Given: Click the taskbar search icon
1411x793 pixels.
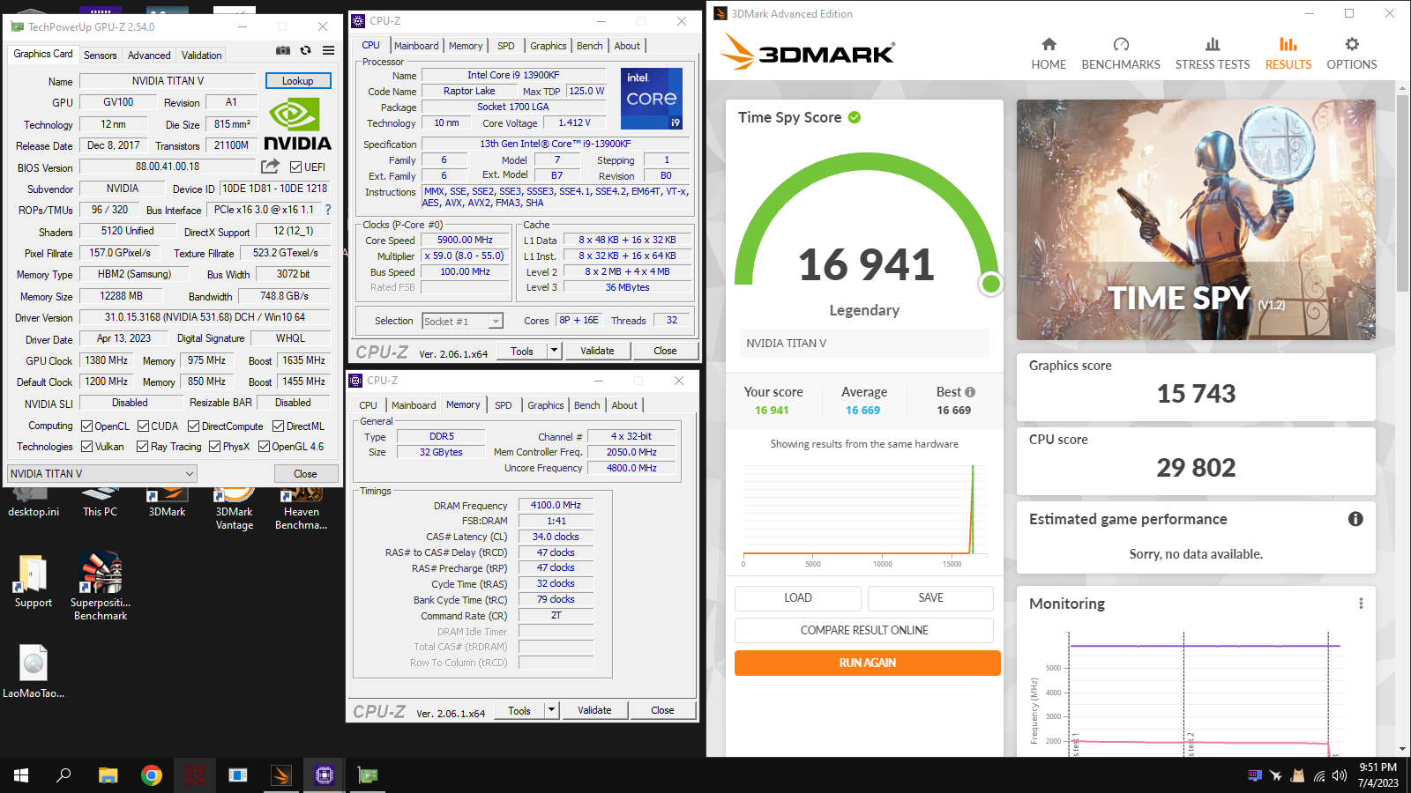Looking at the screenshot, I should 63,775.
